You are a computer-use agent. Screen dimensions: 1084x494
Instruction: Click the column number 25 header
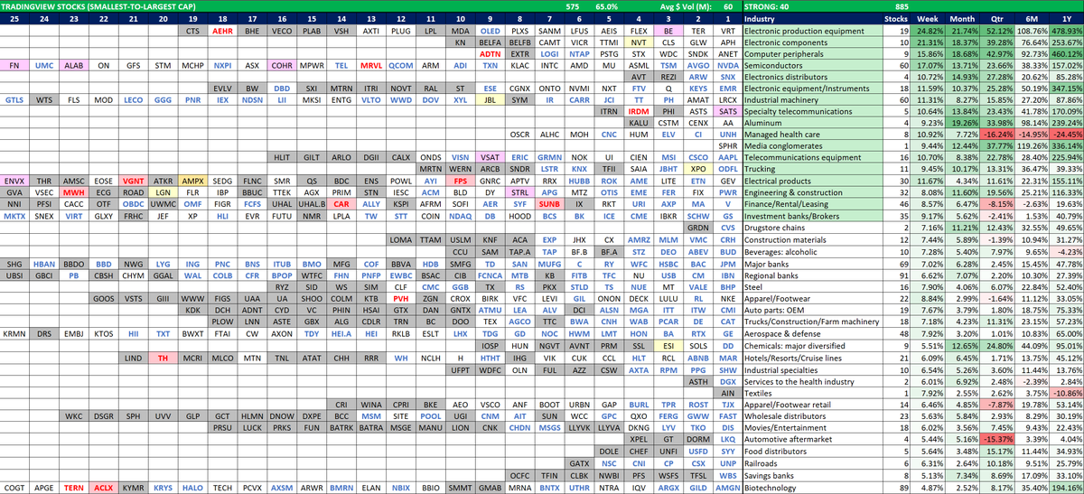click(x=14, y=18)
